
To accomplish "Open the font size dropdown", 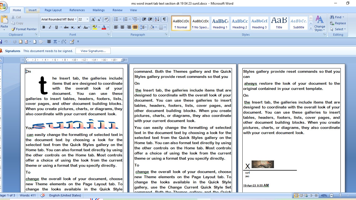I will point(87,19).
